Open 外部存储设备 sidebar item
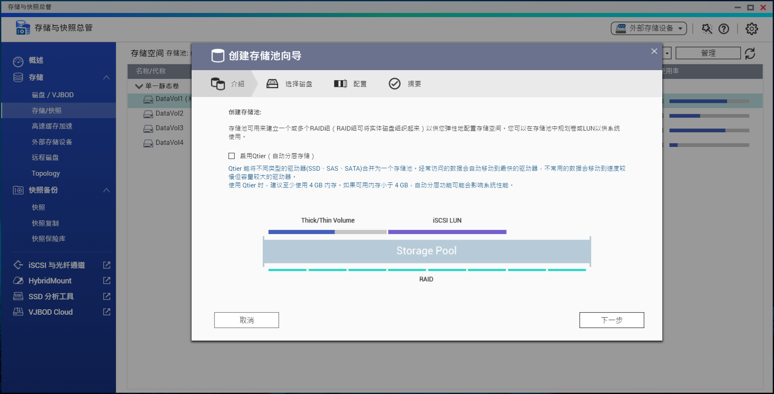The image size is (774, 394). [59, 142]
